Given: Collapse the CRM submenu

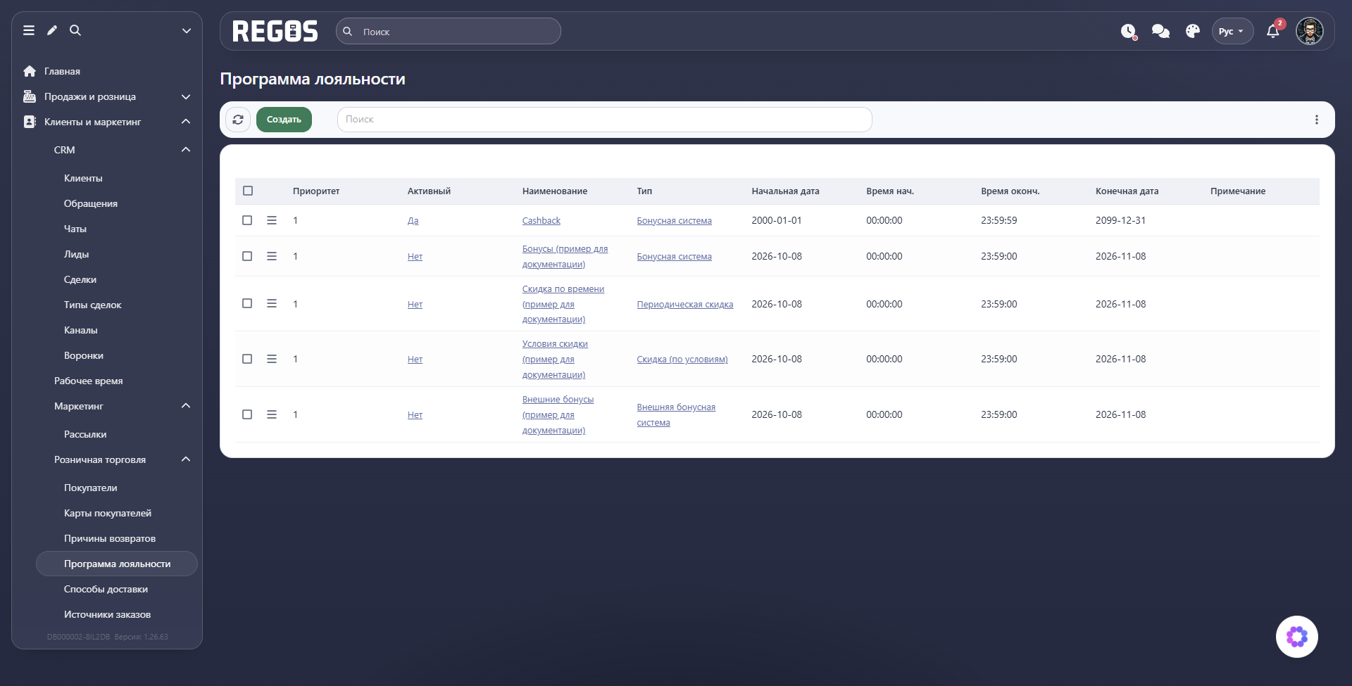Looking at the screenshot, I should (186, 150).
